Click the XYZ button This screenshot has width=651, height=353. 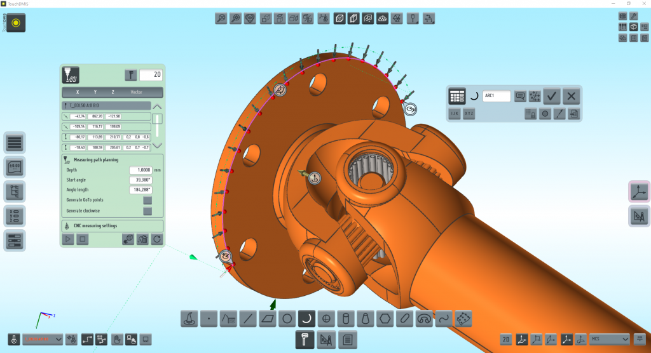coord(469,114)
